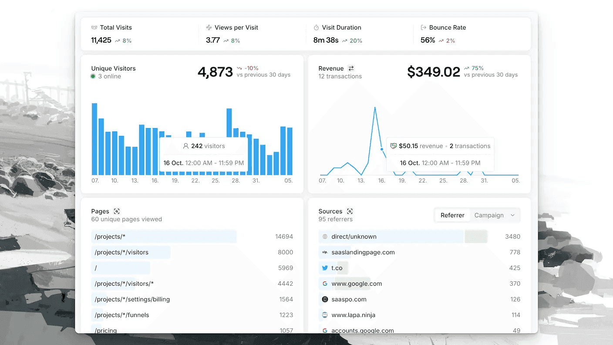Click the green online status indicator
613x345 pixels.
pos(93,76)
